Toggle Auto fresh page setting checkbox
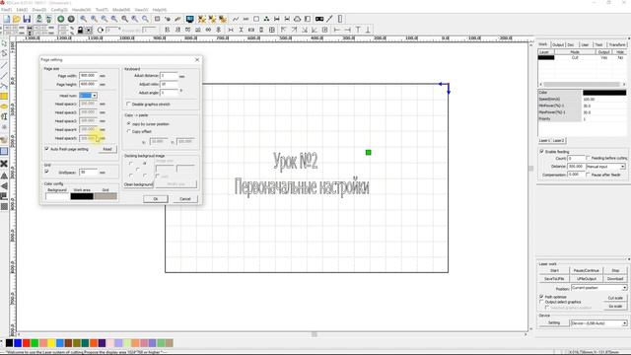631x355 pixels. pos(47,149)
